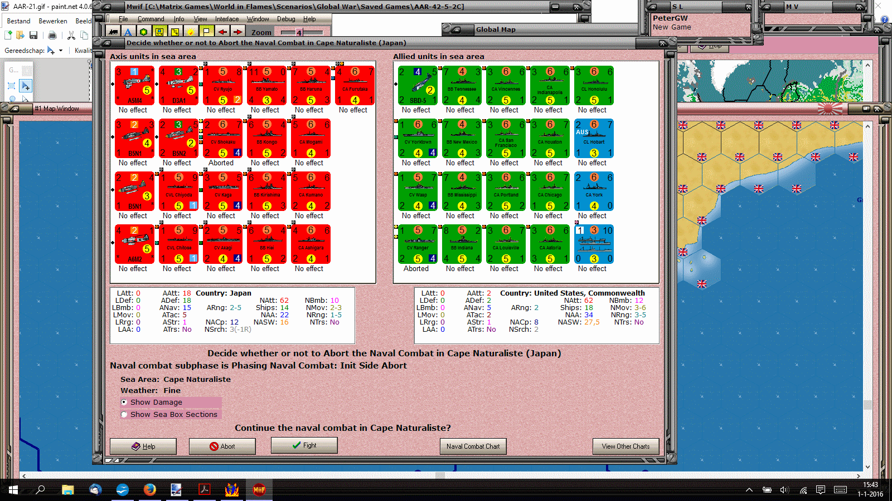The image size is (892, 501).
Task: Open the Bewerken menu in paint.net
Action: point(53,21)
